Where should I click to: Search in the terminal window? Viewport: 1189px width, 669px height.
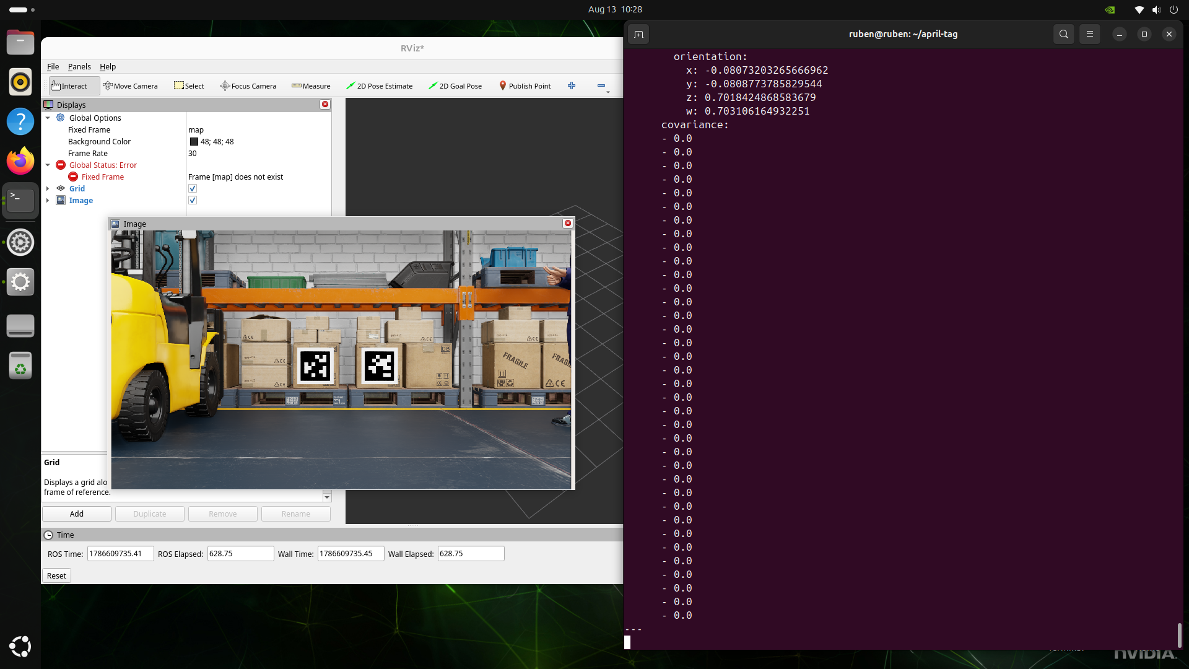1064,34
